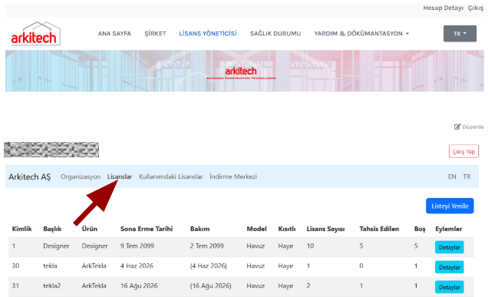This screenshot has width=488, height=297.
Task: Click Çıkış link at top right
Action: 476,8
